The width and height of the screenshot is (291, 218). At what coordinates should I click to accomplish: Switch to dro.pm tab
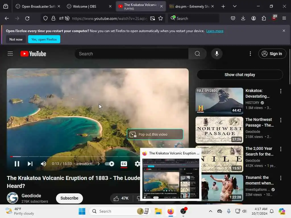pos(192,6)
